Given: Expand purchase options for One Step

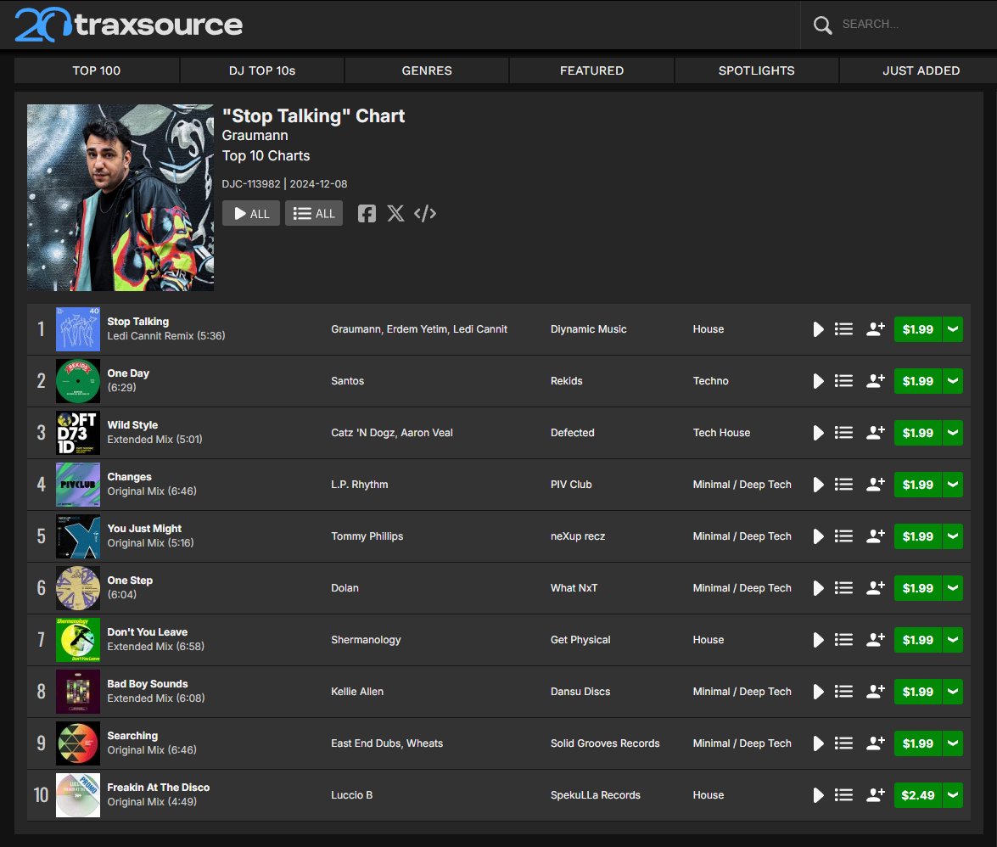Looking at the screenshot, I should click(953, 588).
